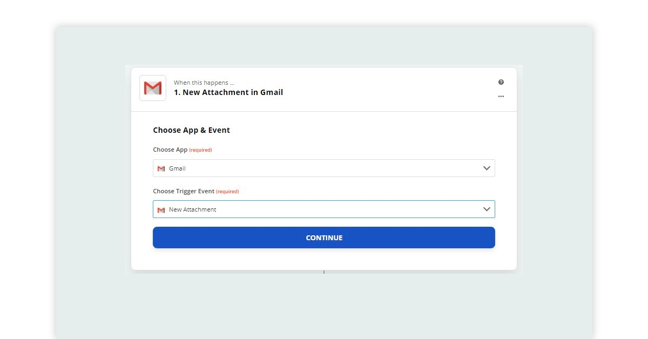Click the Choose App field label
Viewport: 648px width, 339px height.
click(170, 150)
